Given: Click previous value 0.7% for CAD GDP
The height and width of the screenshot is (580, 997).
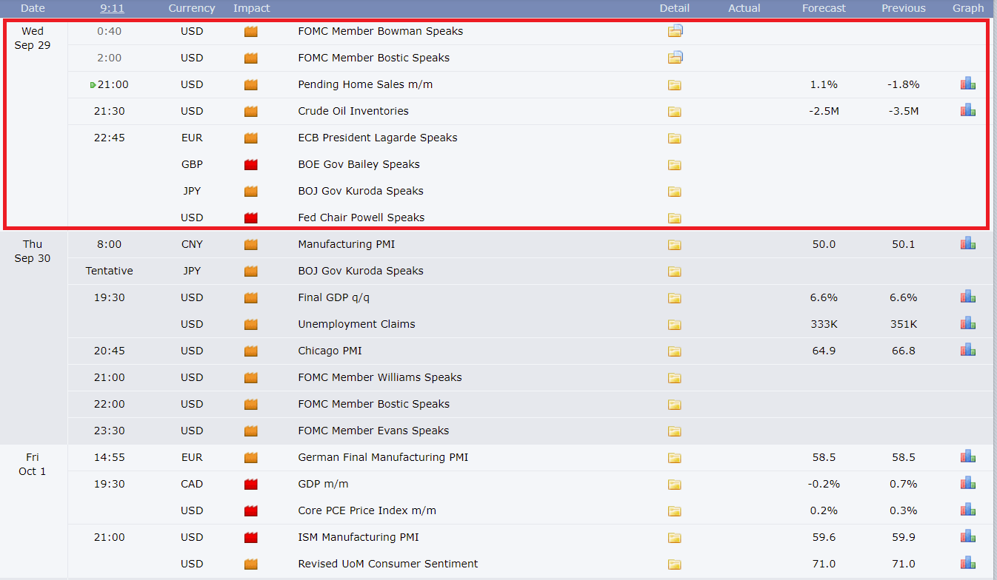Looking at the screenshot, I should (904, 484).
